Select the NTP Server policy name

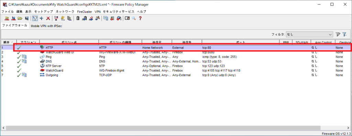tap(53, 66)
